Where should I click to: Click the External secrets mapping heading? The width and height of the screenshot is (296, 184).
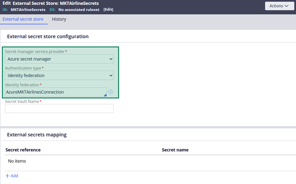[x=37, y=134]
